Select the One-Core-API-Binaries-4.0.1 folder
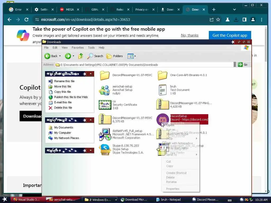Screen dimensions: 271x203 (x=162, y=75)
